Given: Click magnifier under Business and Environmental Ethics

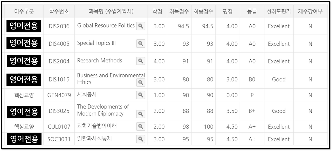Looking at the screenshot, I should click(x=141, y=83).
